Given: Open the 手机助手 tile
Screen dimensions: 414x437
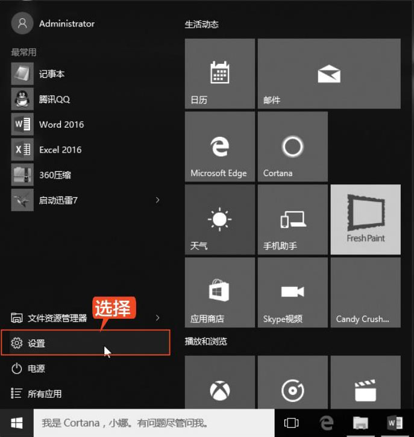Looking at the screenshot, I should pos(293,219).
